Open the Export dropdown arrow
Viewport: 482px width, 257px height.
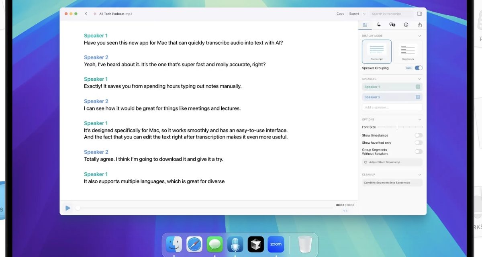[364, 14]
